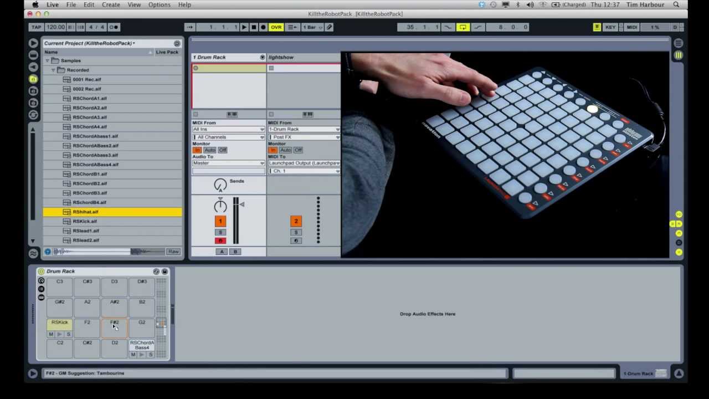Image resolution: width=709 pixels, height=399 pixels.
Task: Open the Master Audio To dropdown
Action: pyautogui.click(x=228, y=163)
